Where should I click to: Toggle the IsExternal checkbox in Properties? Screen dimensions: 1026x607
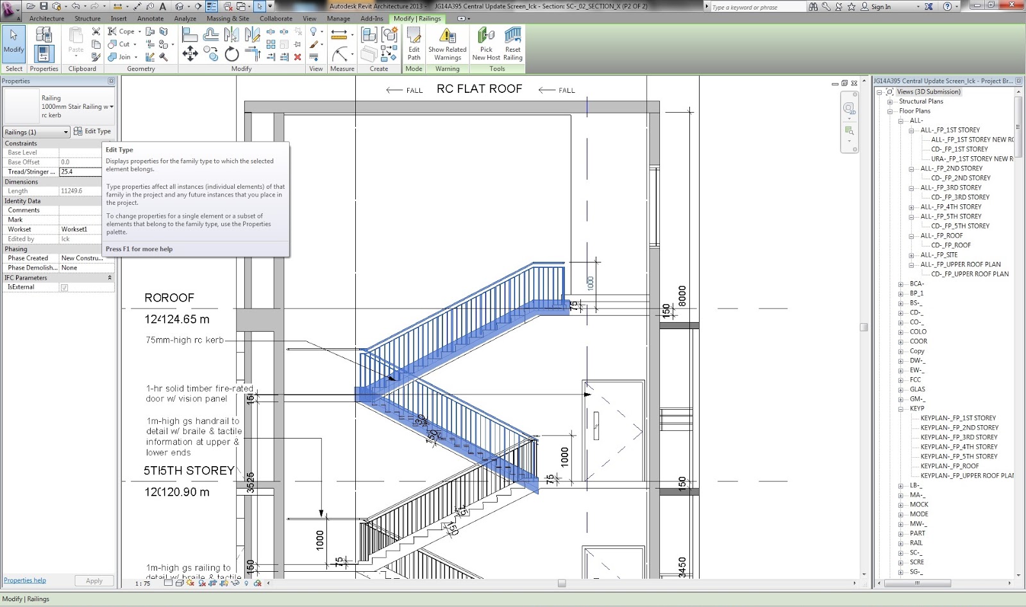point(63,287)
